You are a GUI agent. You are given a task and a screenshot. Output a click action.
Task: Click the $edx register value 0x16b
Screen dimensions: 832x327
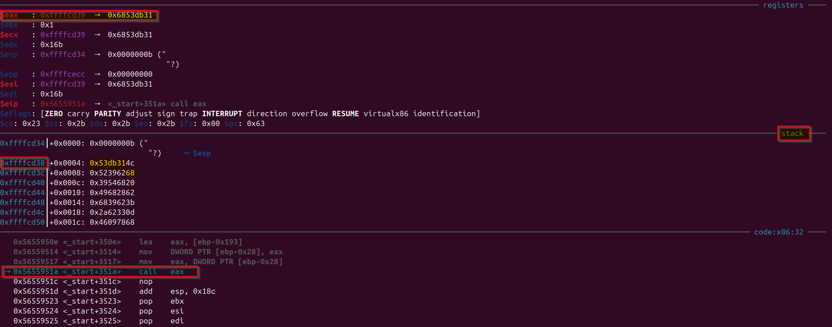[51, 44]
